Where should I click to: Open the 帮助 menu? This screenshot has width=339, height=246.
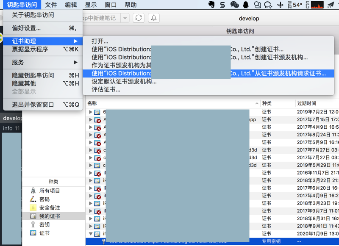pyautogui.click(x=131, y=5)
